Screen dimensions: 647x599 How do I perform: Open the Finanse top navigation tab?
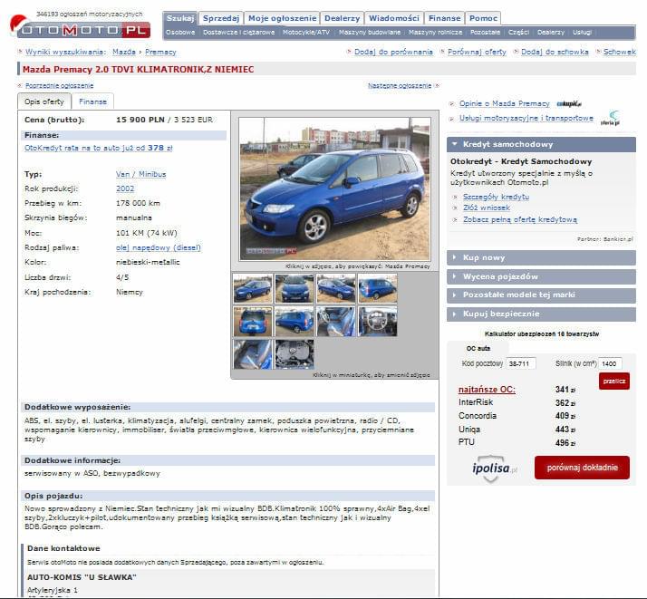(x=444, y=18)
